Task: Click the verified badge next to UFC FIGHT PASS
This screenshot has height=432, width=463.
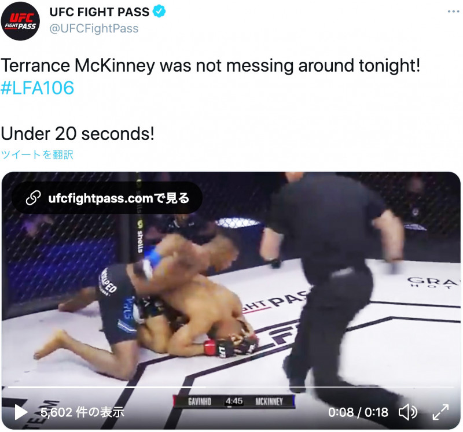Action: 159,12
